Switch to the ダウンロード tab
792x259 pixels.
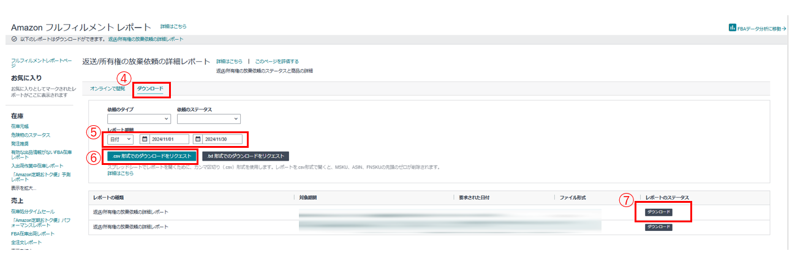[150, 89]
